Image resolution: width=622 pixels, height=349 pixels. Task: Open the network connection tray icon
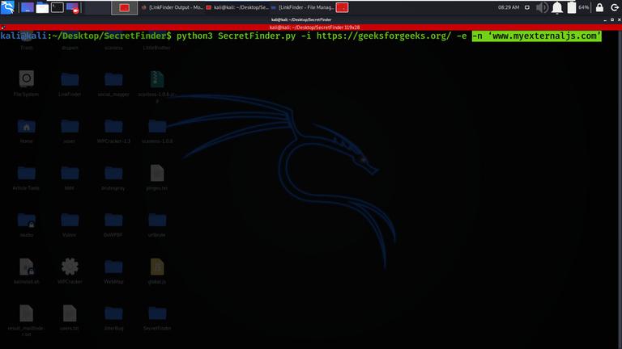(527, 7)
